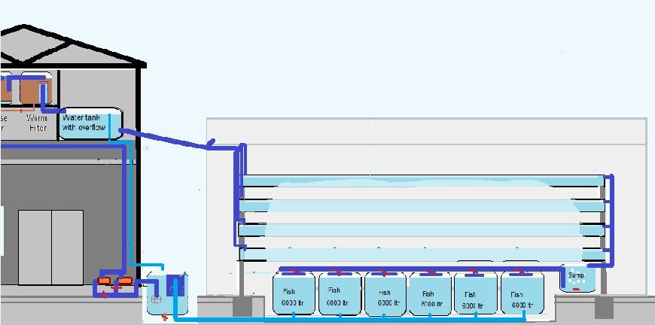Image resolution: width=655 pixels, height=325 pixels.
Task: Select the small blue tank beside the pumps
Action: [x=167, y=293]
